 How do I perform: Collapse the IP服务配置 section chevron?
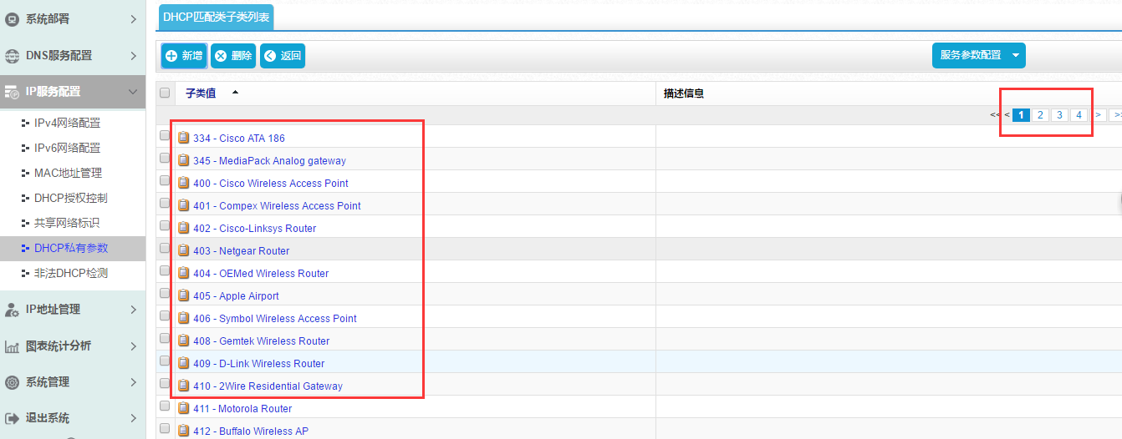pos(132,92)
